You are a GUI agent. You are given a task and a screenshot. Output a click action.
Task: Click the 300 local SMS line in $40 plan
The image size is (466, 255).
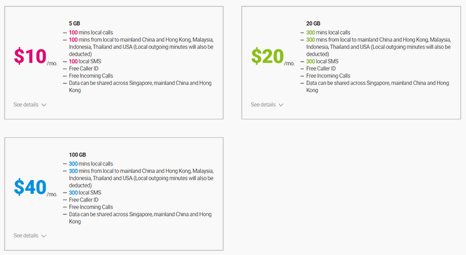pyautogui.click(x=86, y=193)
